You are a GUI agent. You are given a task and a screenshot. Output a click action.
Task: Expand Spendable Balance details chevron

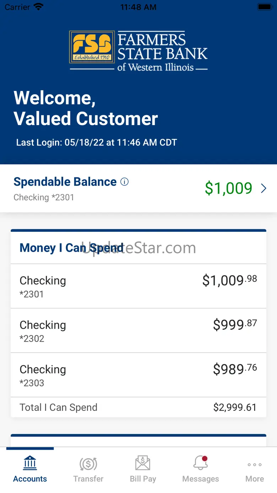(264, 188)
